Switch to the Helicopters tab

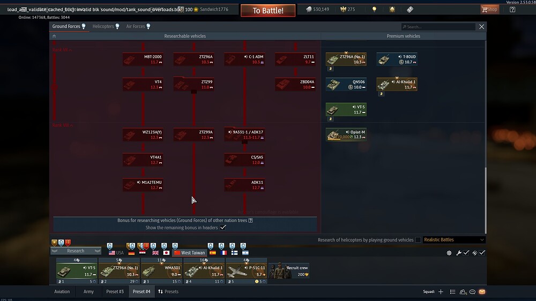pyautogui.click(x=106, y=26)
